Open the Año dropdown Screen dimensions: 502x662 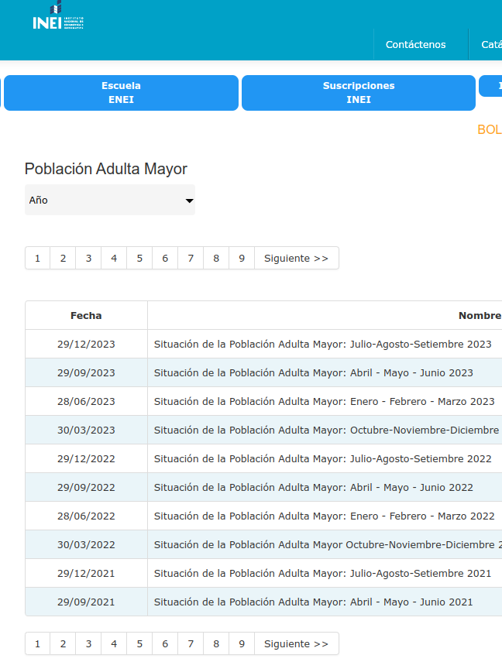coord(110,201)
